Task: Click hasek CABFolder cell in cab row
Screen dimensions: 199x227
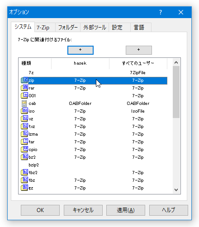Action: coord(80,104)
